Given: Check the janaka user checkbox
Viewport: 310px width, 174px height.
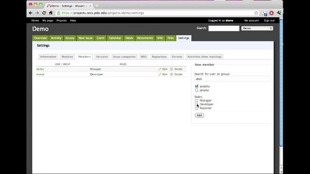Looking at the screenshot, I should pos(197,90).
